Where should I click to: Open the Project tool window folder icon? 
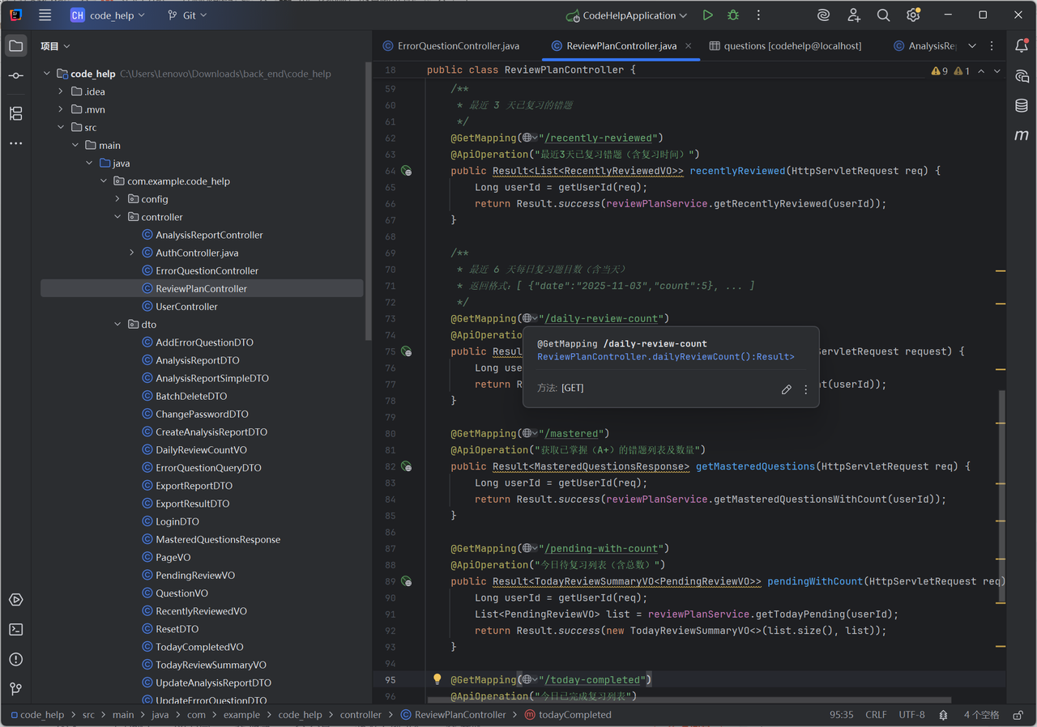tap(16, 46)
